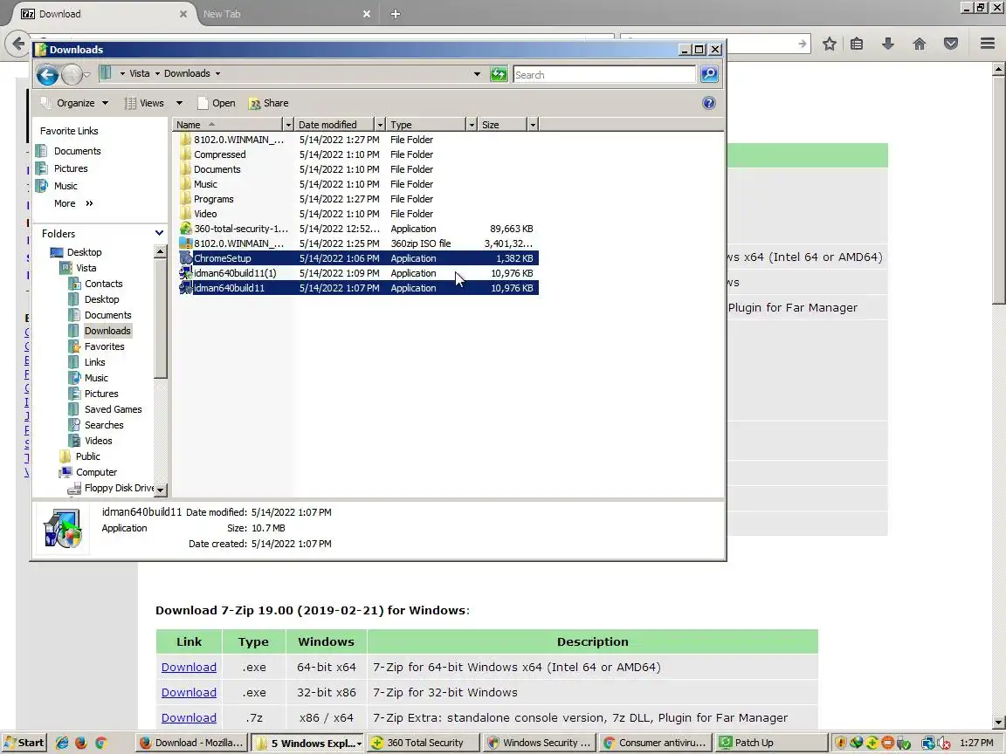
Task: Select the Video folder in file list
Action: (x=359, y=214)
